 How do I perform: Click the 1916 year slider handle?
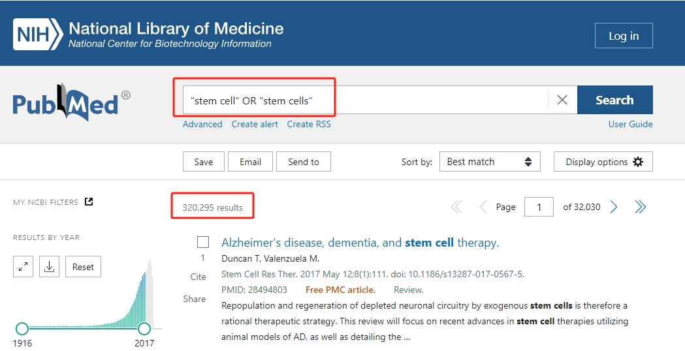tap(22, 328)
